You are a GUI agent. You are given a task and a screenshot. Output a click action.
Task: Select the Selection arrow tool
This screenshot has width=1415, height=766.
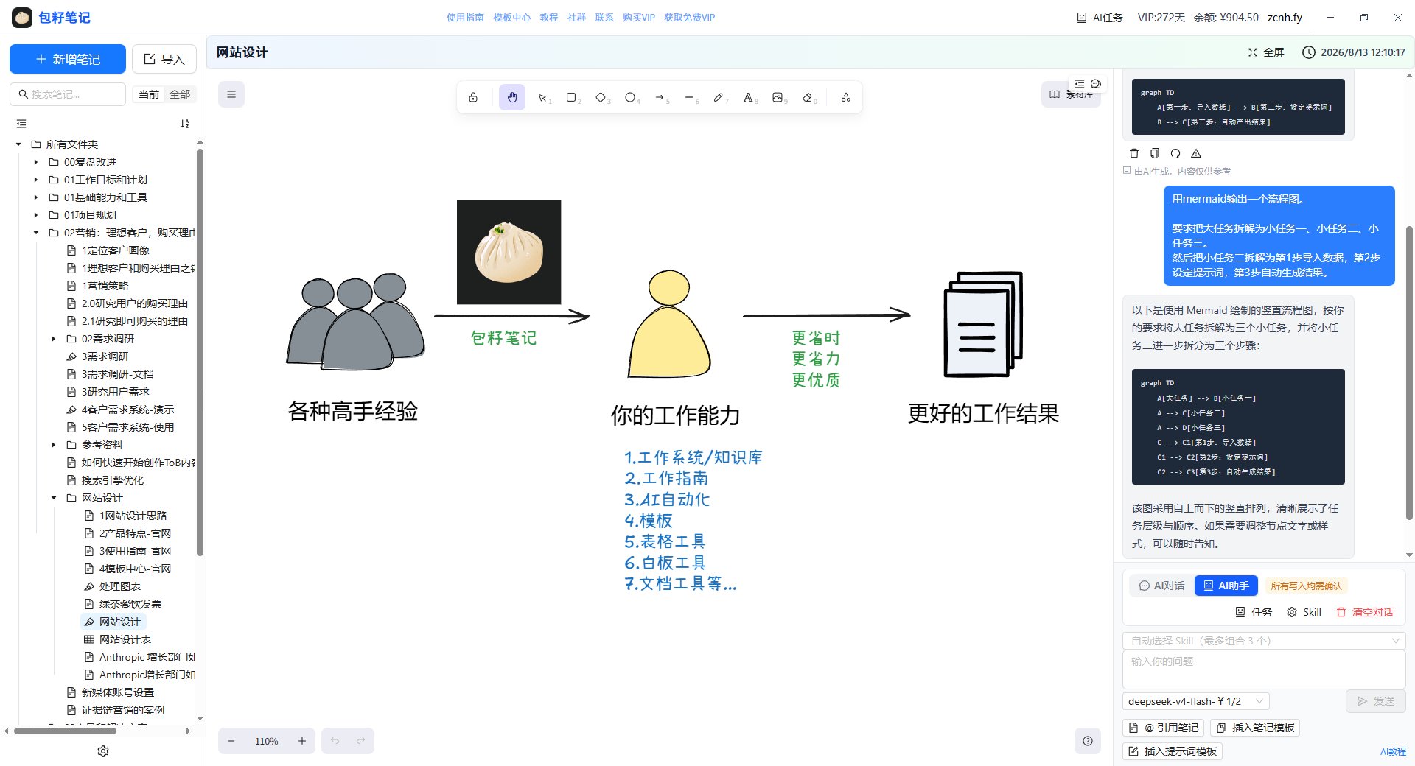[543, 97]
